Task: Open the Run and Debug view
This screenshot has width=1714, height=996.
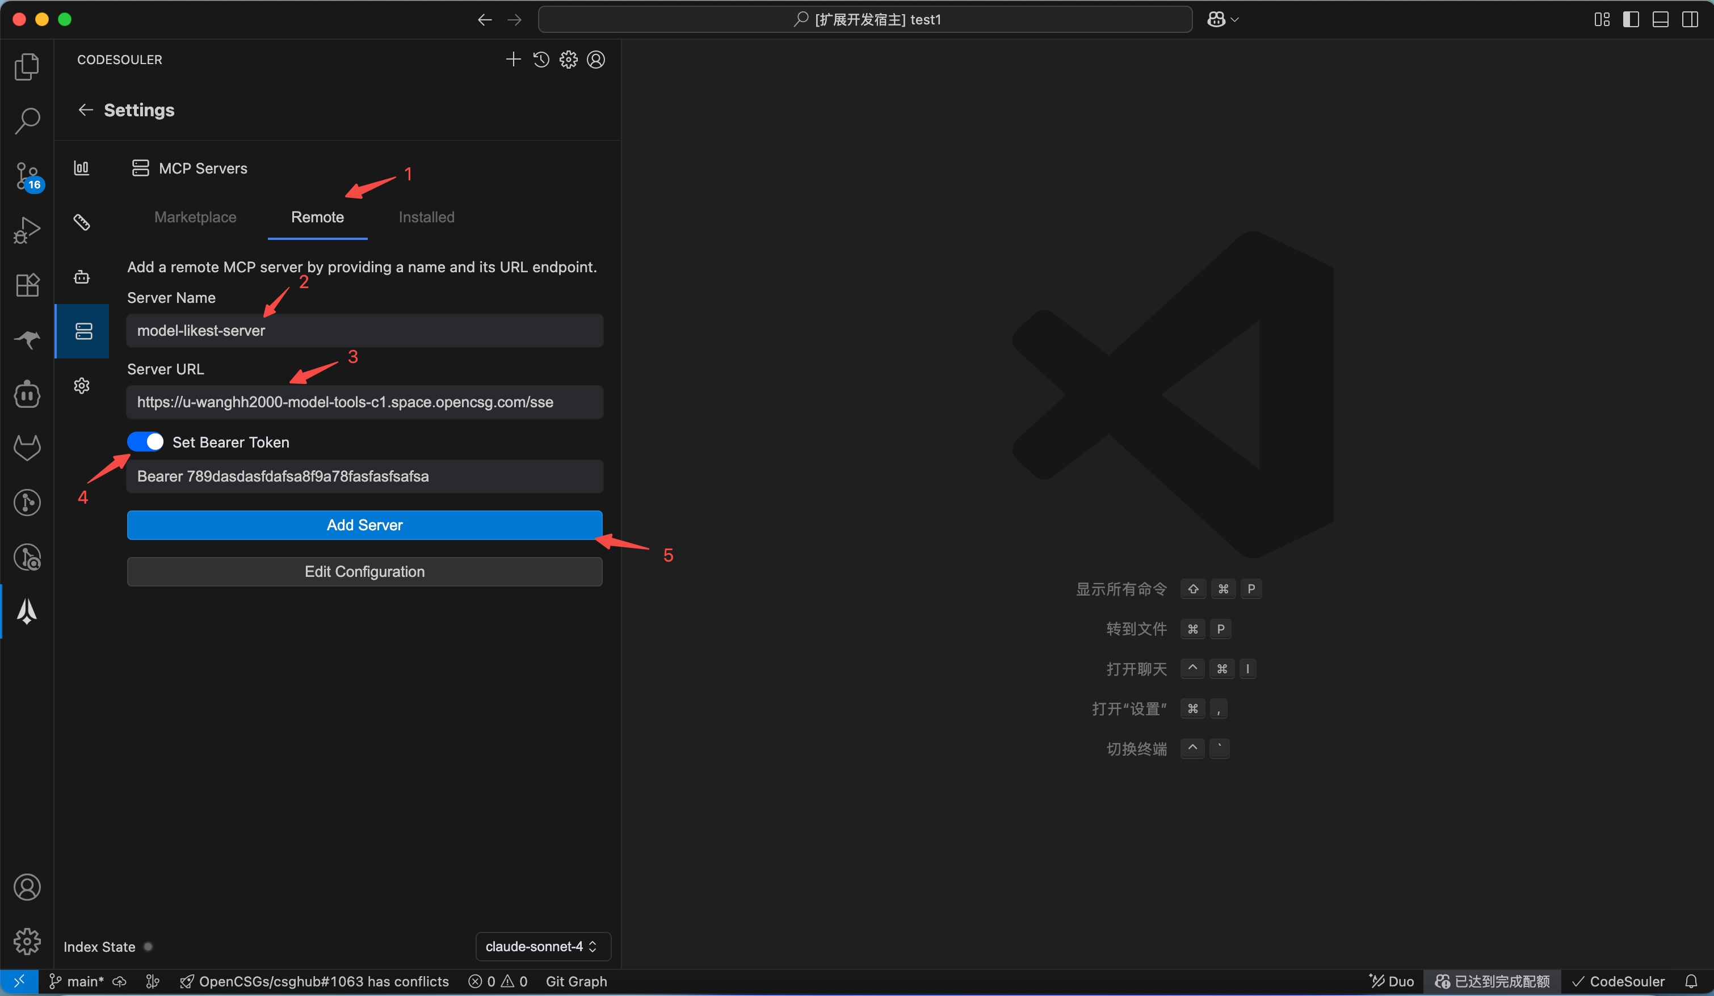Action: 27,230
